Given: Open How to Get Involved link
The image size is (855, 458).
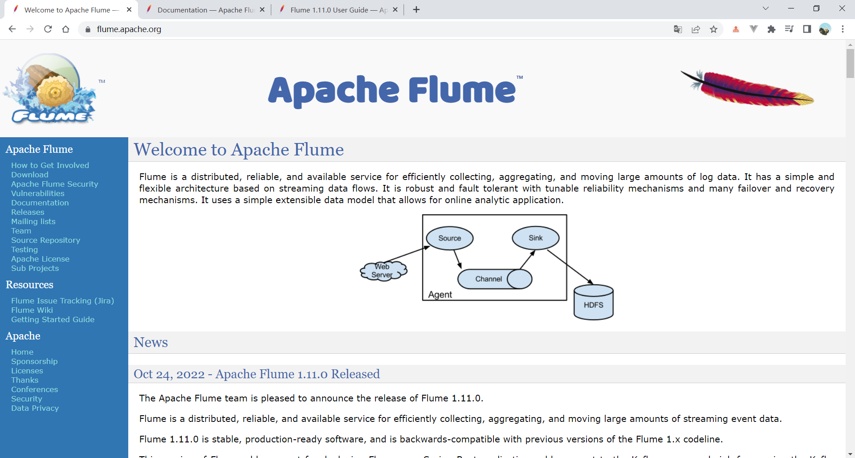Looking at the screenshot, I should pyautogui.click(x=50, y=165).
